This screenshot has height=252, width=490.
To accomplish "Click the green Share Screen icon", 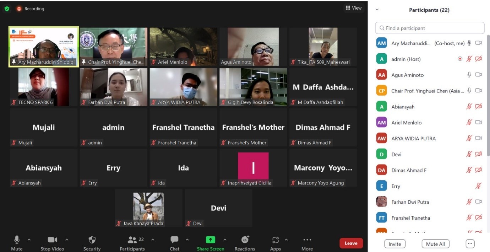I will [211, 240].
